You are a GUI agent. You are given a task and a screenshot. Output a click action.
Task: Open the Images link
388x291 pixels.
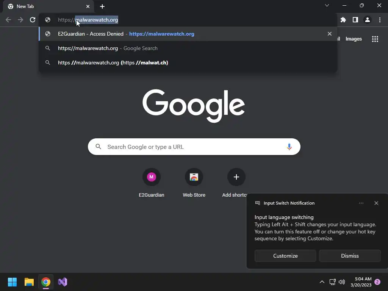(354, 39)
